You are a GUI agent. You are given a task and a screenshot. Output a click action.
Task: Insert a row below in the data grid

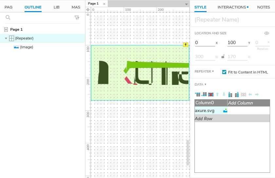click(x=204, y=94)
